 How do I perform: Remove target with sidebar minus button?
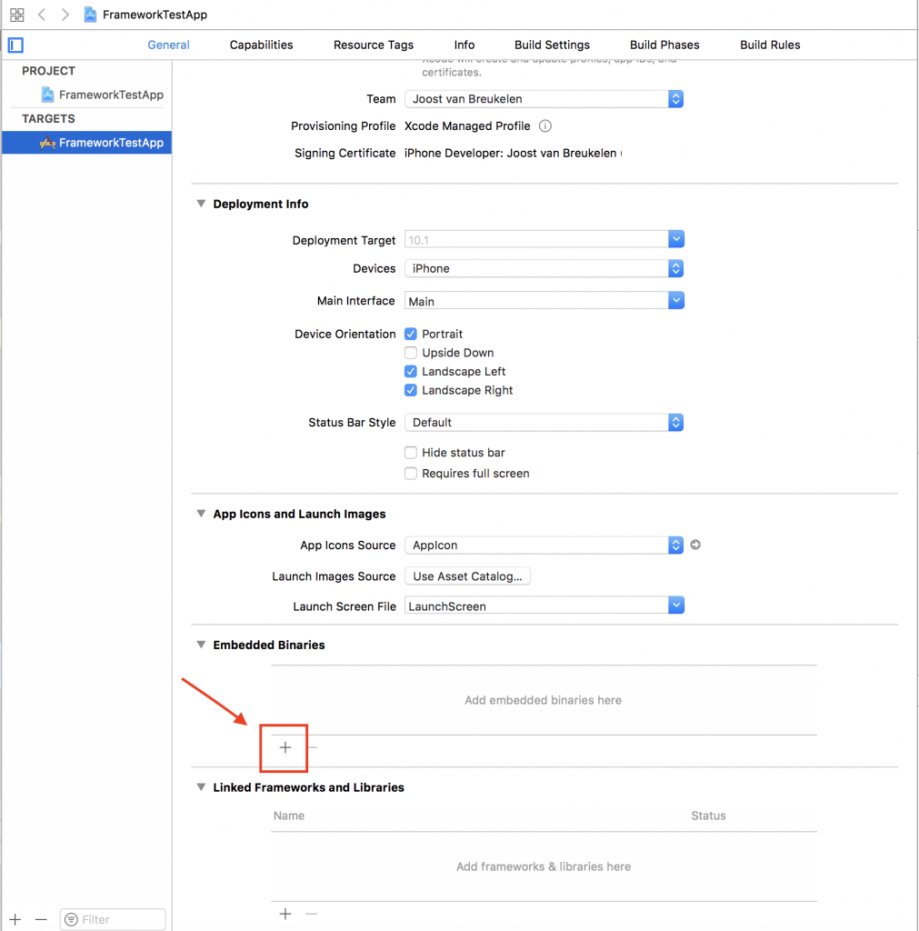(x=40, y=919)
